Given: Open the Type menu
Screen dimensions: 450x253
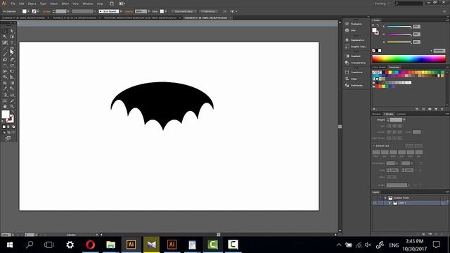Looking at the screenshot, I should click(43, 4).
